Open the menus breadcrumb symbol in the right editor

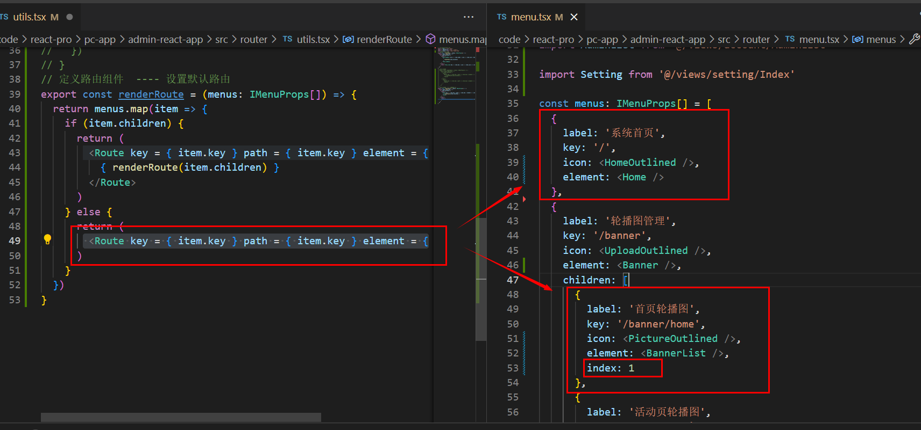point(881,39)
